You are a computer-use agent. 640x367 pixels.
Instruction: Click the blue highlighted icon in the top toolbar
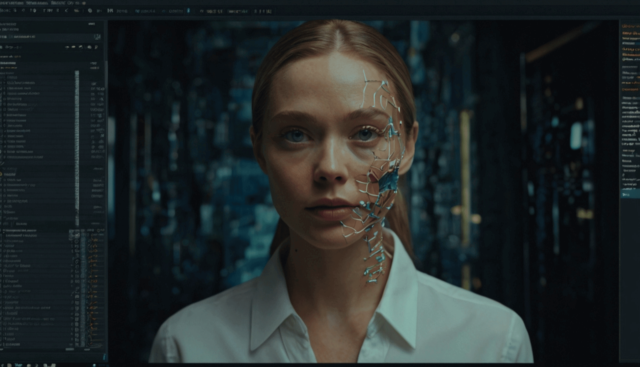(x=188, y=11)
